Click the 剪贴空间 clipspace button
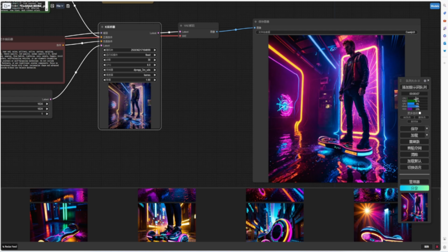 pos(414,148)
